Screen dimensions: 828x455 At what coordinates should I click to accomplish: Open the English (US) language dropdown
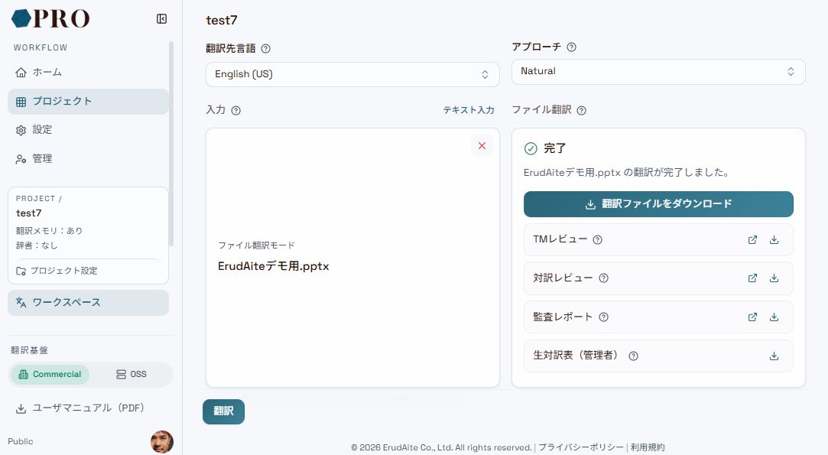[352, 74]
